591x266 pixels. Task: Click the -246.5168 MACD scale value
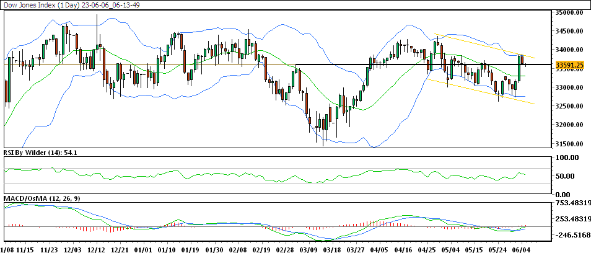click(573, 235)
